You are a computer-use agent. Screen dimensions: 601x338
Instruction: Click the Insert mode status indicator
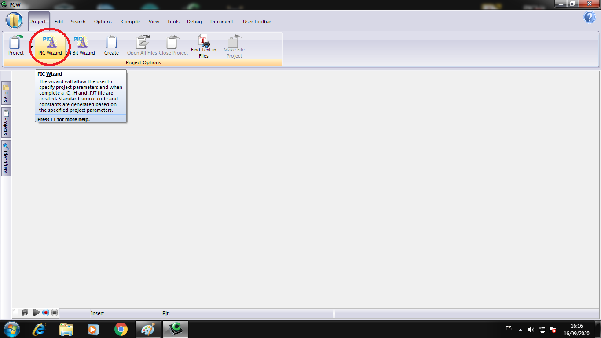pos(97,313)
